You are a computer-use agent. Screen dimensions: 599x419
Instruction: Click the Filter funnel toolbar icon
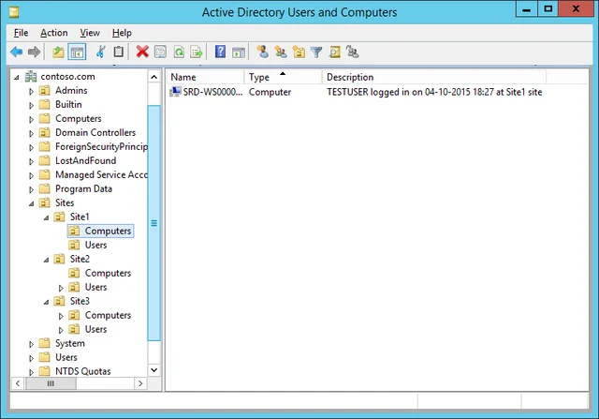pyautogui.click(x=316, y=52)
